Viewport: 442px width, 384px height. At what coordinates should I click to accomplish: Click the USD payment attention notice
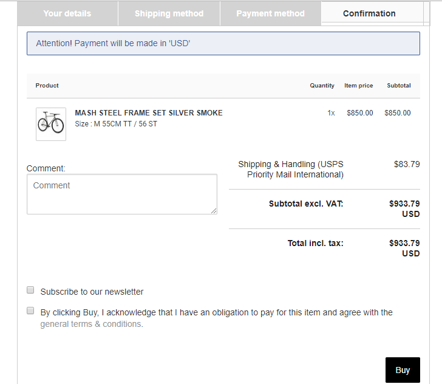pos(223,44)
